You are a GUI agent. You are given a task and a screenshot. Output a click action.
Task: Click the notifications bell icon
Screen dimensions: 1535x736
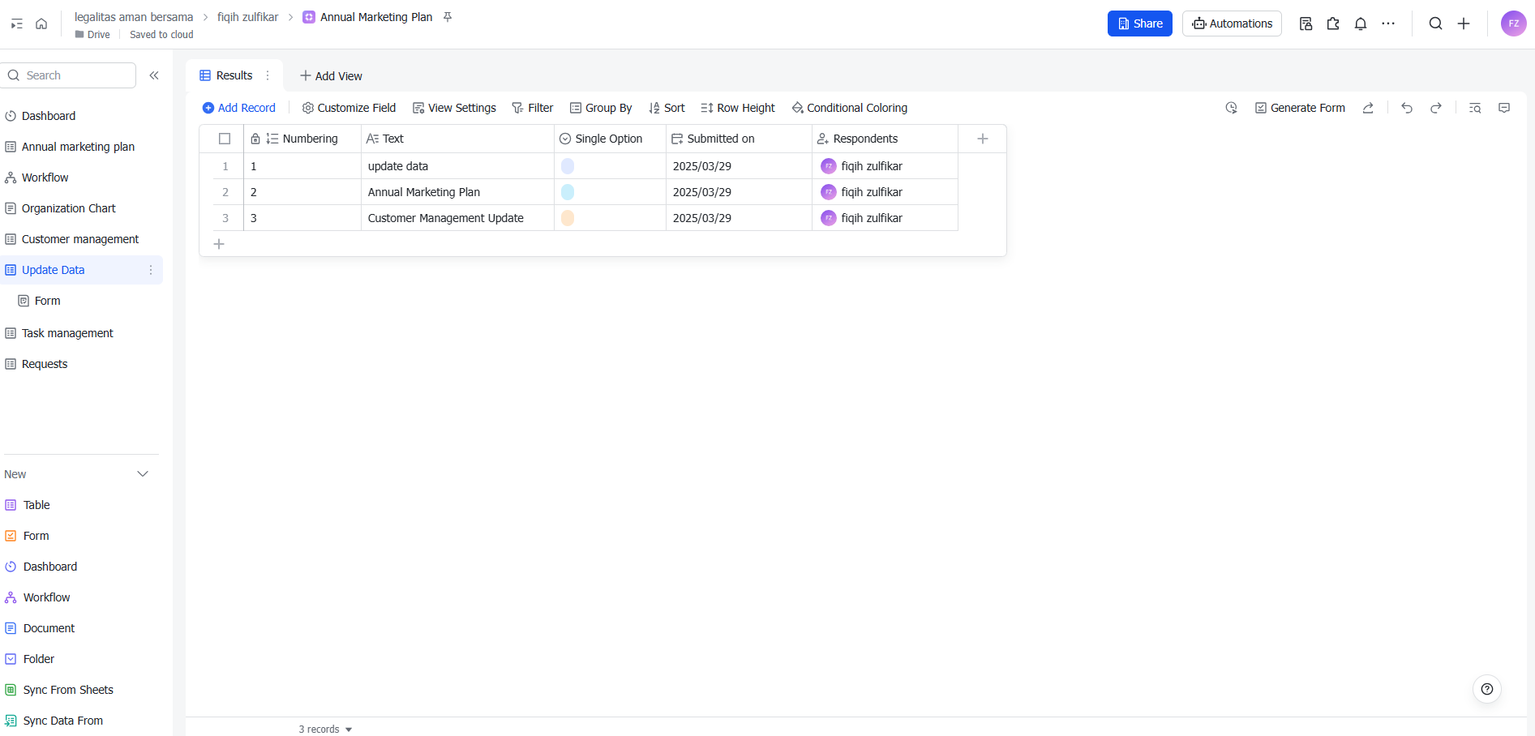pyautogui.click(x=1361, y=24)
